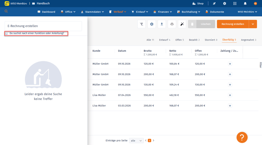262x145 pixels.
Task: Switch to the Alle tab
Action: [150, 40]
